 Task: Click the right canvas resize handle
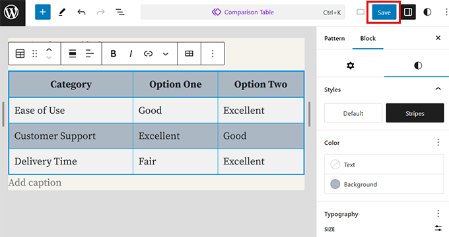(309, 114)
